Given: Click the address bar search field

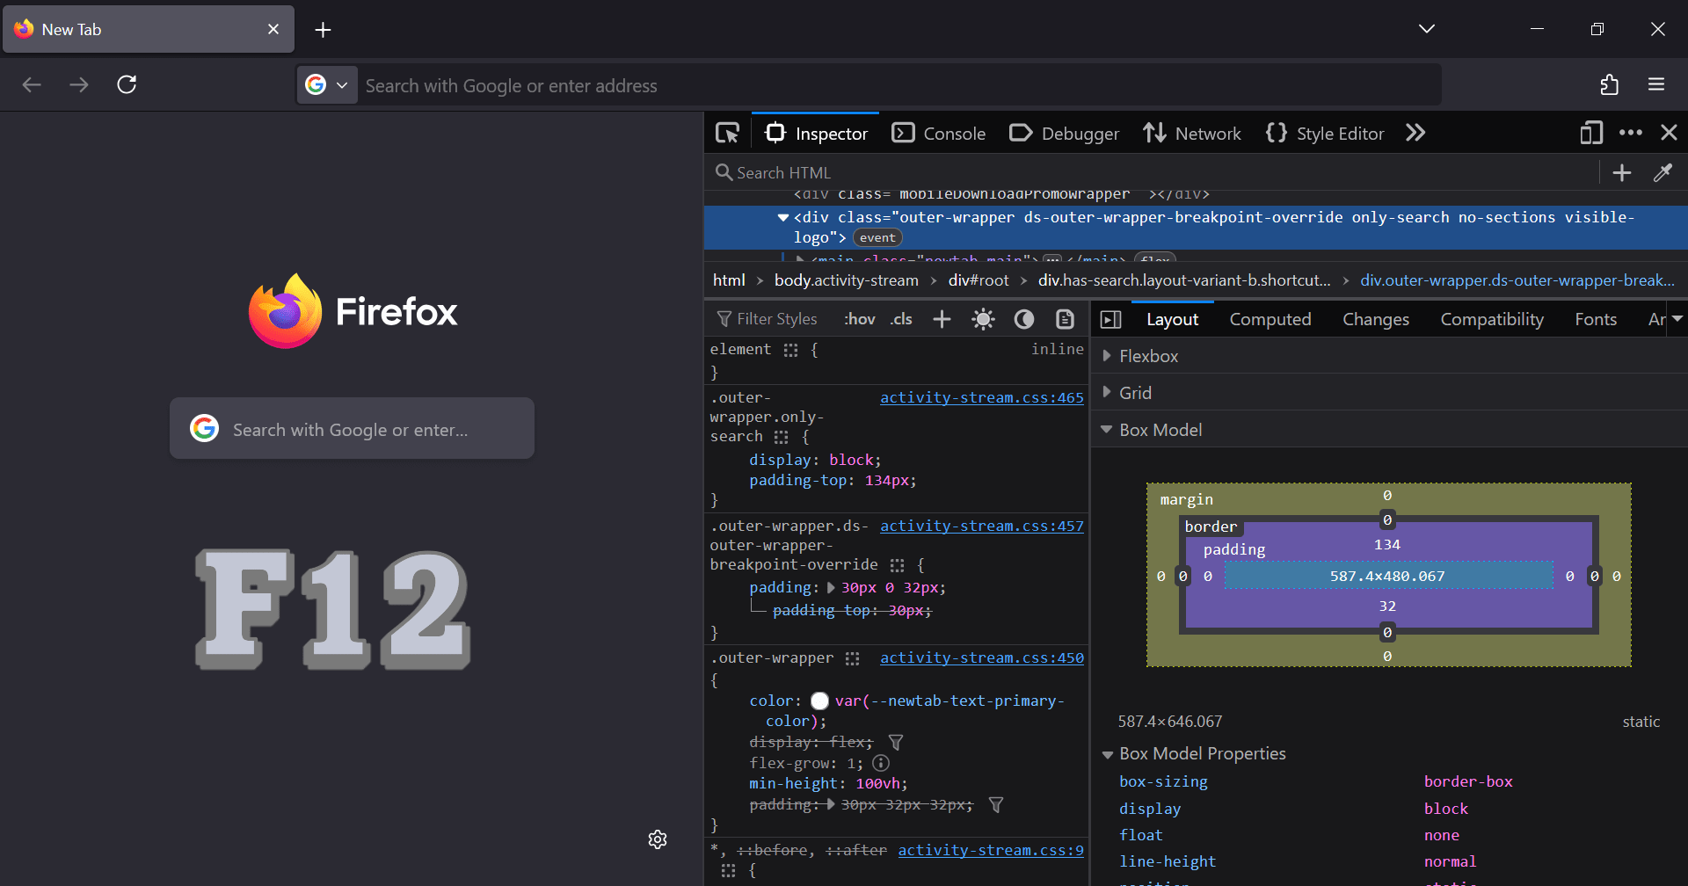Looking at the screenshot, I should tap(899, 85).
